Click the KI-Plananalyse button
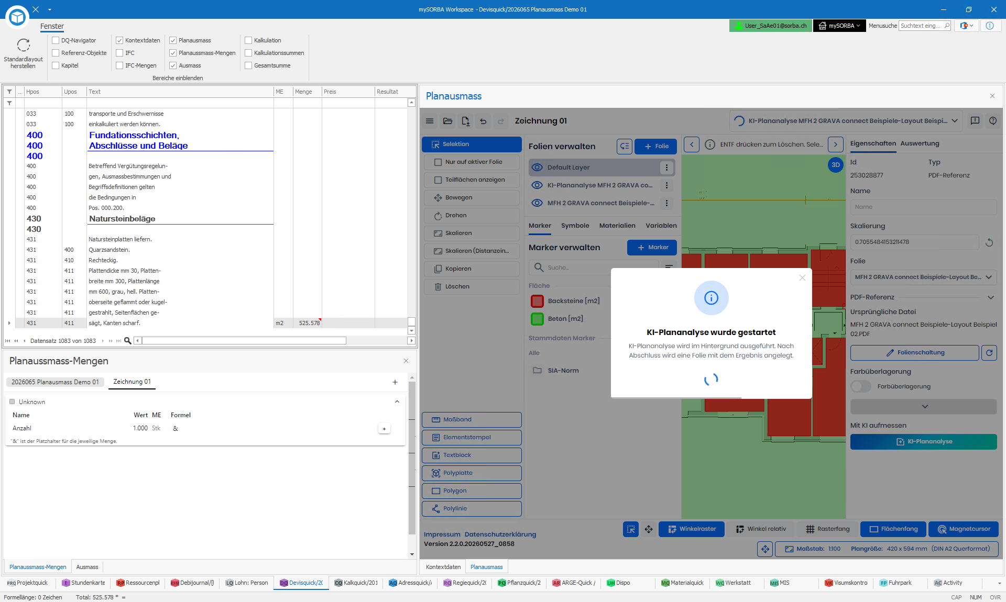 coord(923,442)
